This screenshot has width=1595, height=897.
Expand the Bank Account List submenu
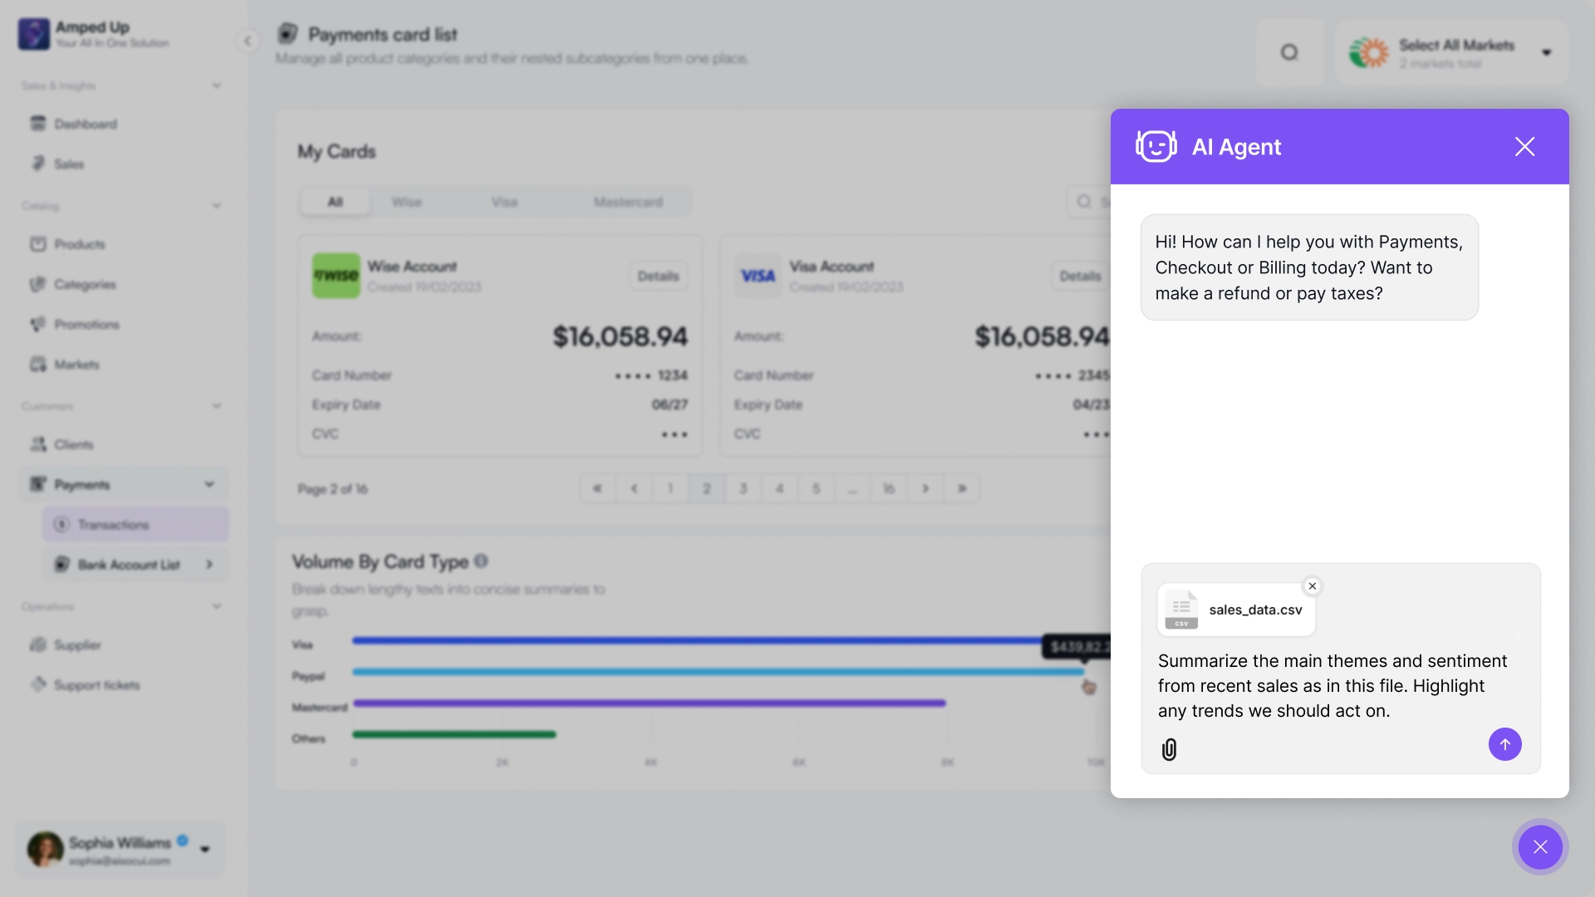click(209, 565)
